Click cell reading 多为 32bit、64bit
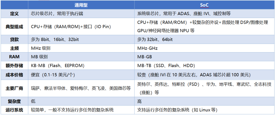The image size is (275, 115). 204,40
